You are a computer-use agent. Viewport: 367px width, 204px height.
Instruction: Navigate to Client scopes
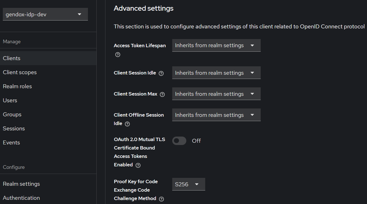click(20, 72)
